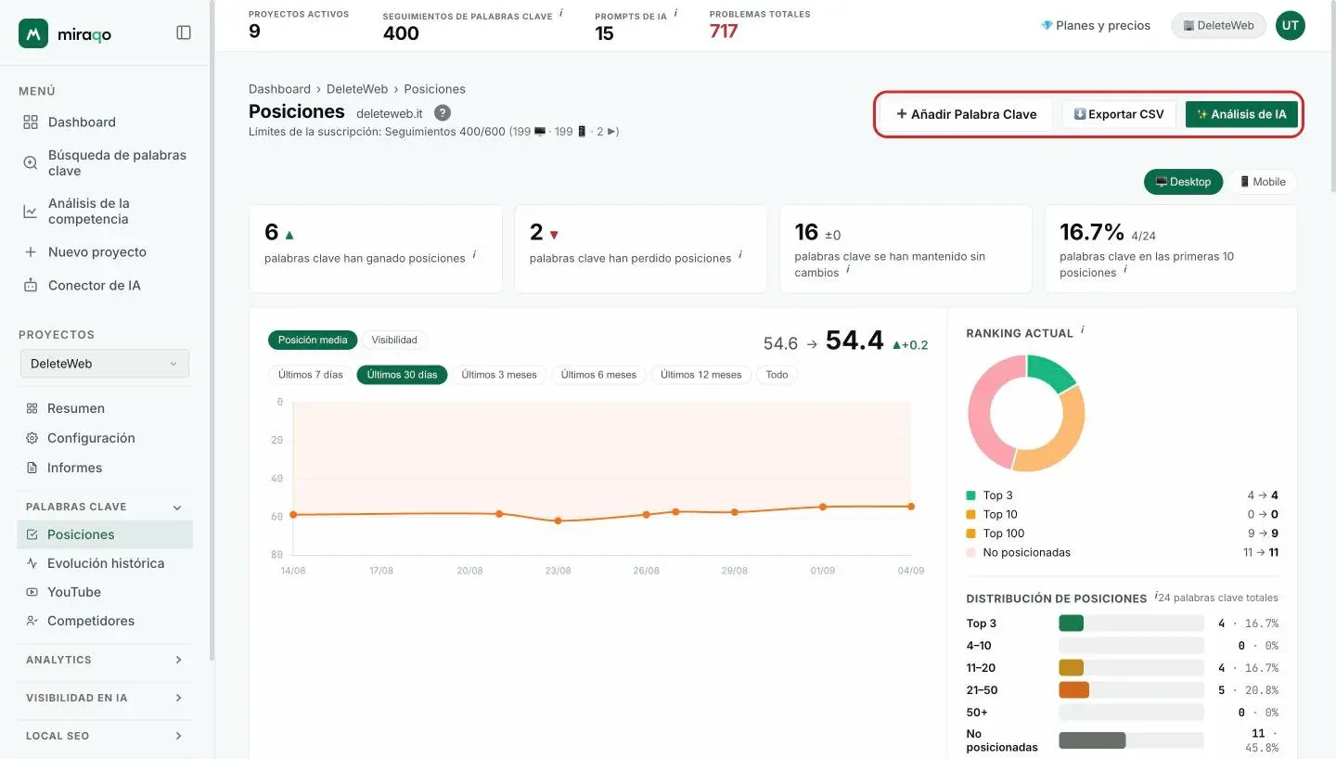
Task: Switch to Mobile device view
Action: point(1263,182)
